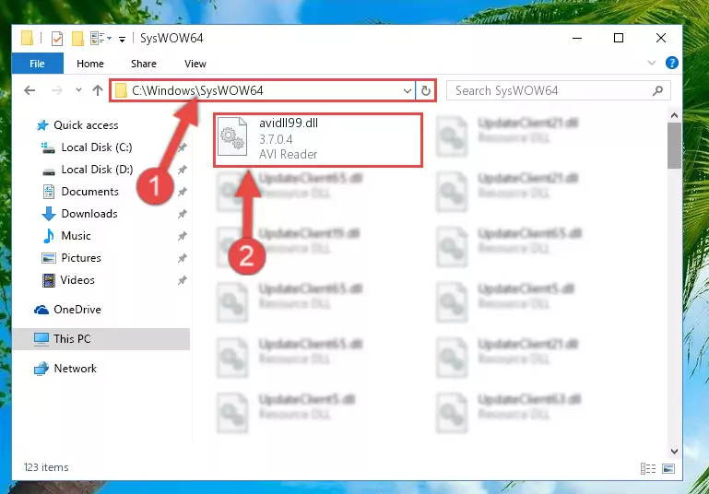Open address bar history dropdown

click(407, 91)
